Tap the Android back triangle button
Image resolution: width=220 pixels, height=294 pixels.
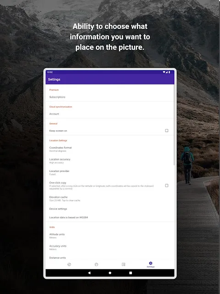coord(89,273)
